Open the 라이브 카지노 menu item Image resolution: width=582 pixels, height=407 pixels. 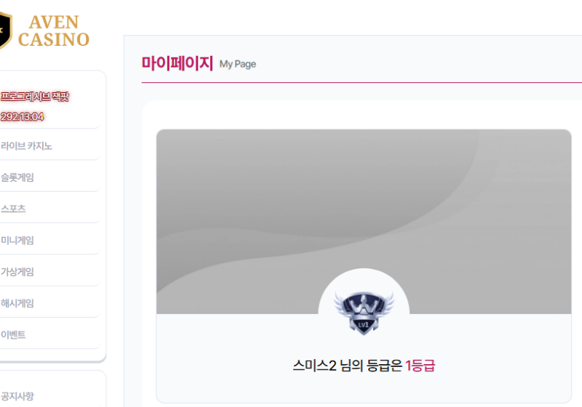click(x=26, y=146)
